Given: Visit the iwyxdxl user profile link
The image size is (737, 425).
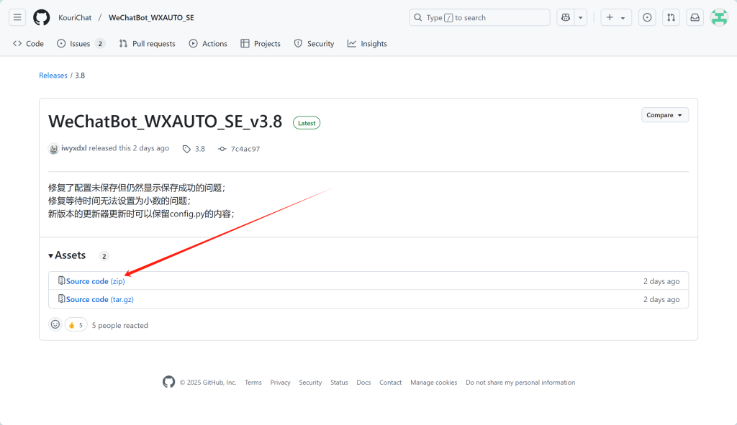Looking at the screenshot, I should [74, 148].
